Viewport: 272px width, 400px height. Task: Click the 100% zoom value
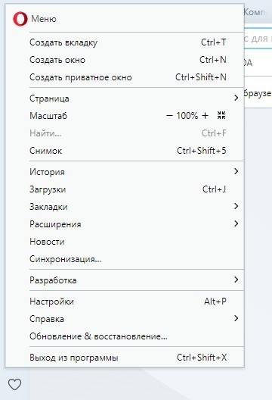pyautogui.click(x=187, y=116)
